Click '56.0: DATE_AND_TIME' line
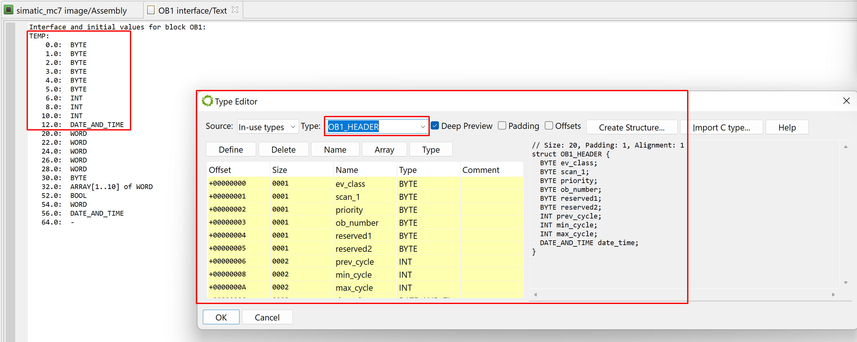The image size is (857, 342). (82, 213)
